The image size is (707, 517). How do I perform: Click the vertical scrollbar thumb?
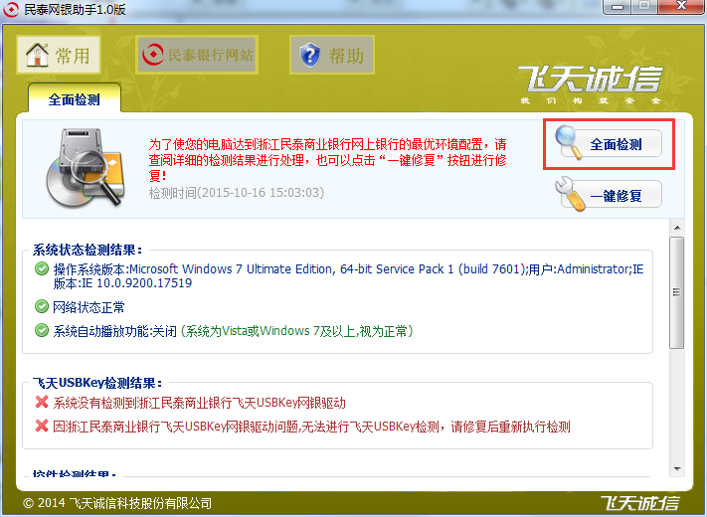pyautogui.click(x=677, y=292)
